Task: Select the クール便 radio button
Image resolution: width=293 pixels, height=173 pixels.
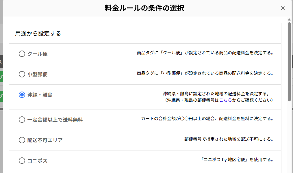Action: click(x=22, y=54)
